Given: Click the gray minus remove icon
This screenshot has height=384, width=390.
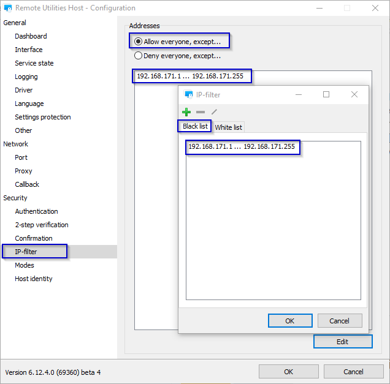Looking at the screenshot, I should pyautogui.click(x=201, y=112).
